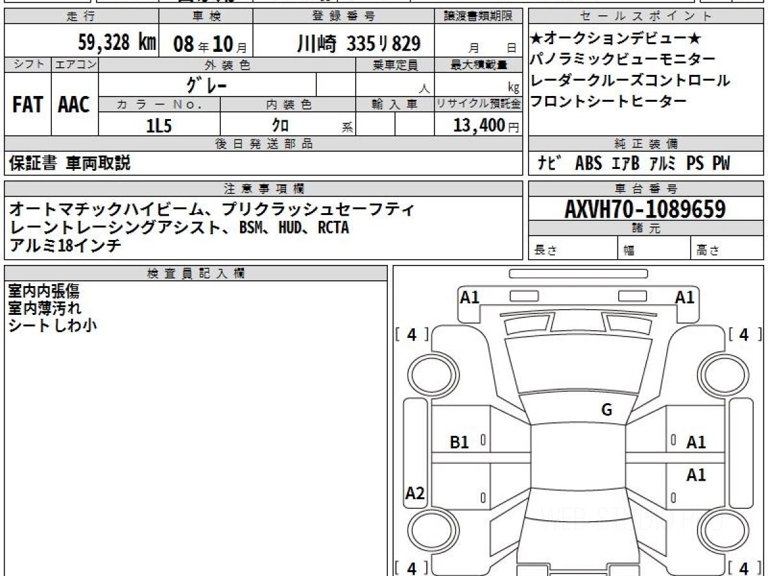Select PW in equipment list
Viewport: 768px width, 576px height.
721,163
